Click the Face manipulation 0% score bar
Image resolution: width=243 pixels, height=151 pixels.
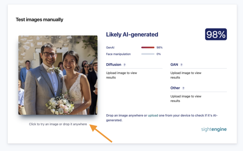point(148,54)
